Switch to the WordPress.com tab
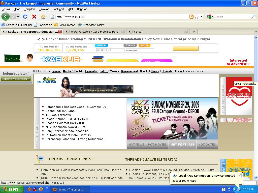 94,32
